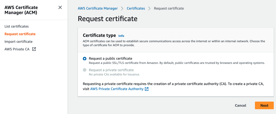The width and height of the screenshot is (276, 114).
Task: Click AWS Certificate Manager (ACM) sidebar title
Action: point(21,10)
